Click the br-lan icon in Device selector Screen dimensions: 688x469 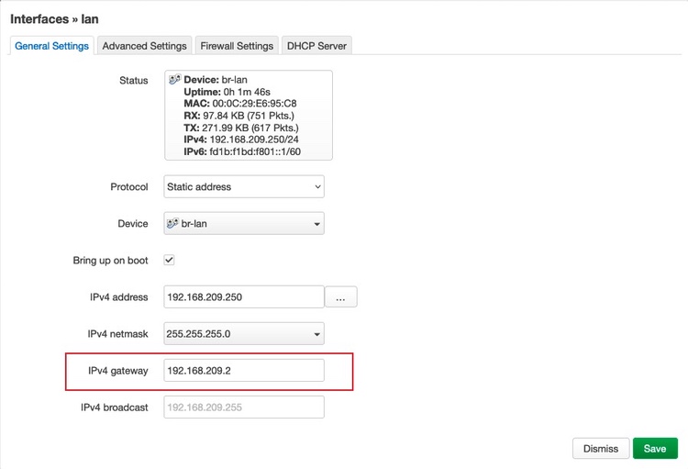pos(172,223)
